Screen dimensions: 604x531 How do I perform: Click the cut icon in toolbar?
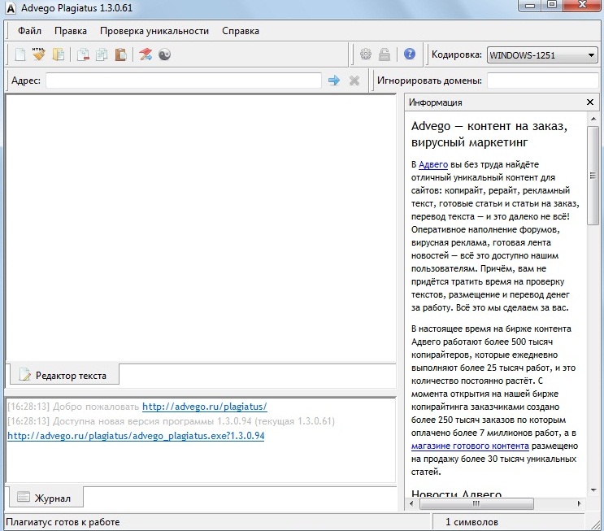tap(83, 55)
